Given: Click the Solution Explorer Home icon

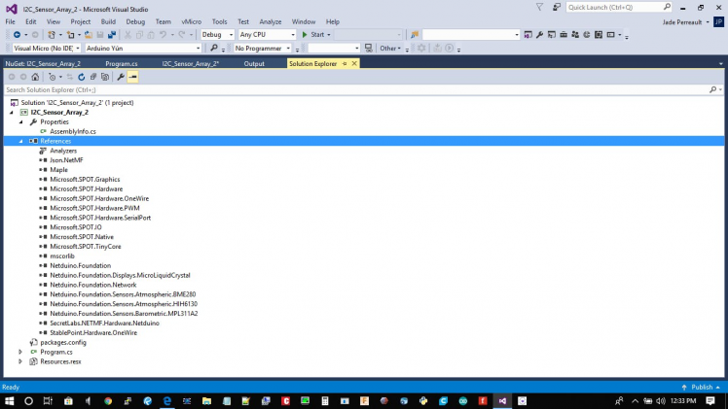Looking at the screenshot, I should coord(35,77).
